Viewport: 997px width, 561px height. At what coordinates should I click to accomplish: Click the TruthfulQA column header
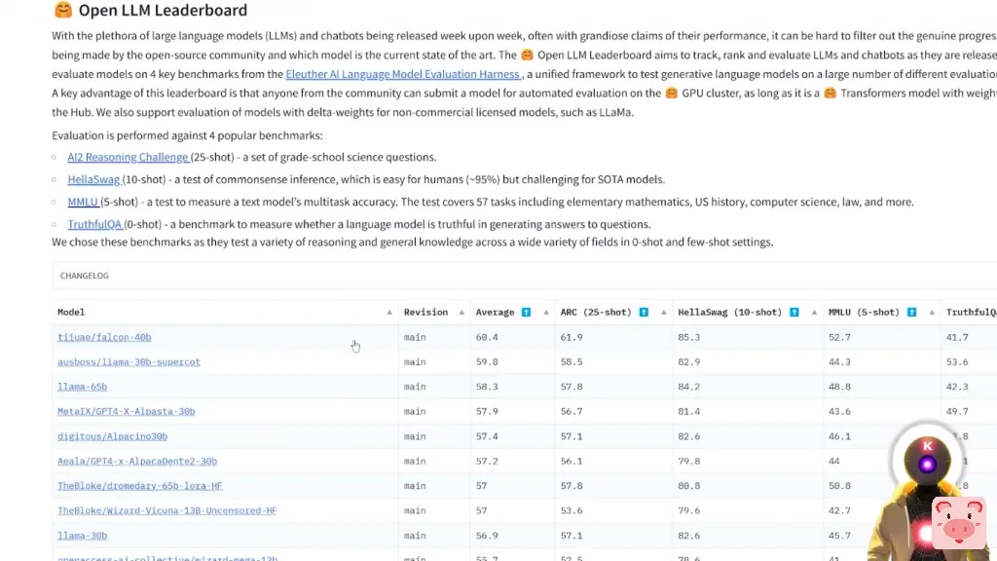[x=971, y=313]
